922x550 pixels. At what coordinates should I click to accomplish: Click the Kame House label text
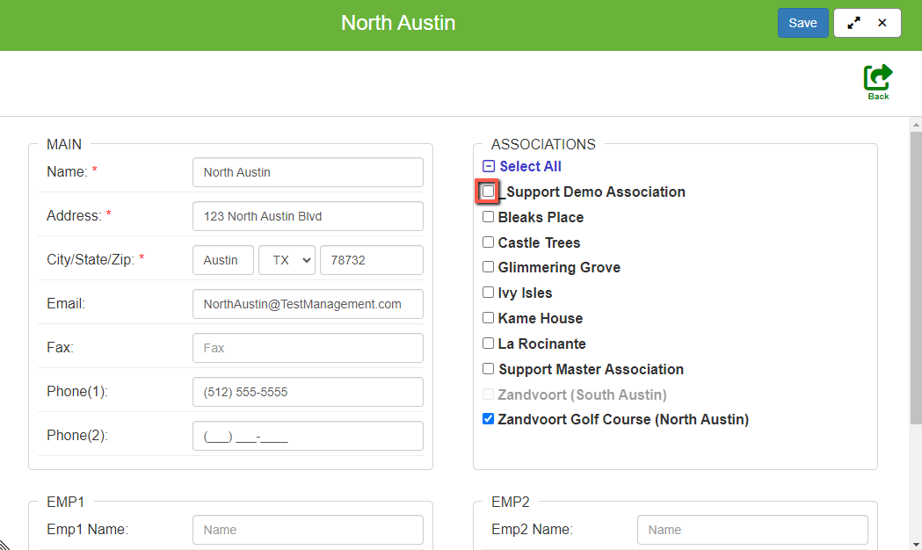541,318
